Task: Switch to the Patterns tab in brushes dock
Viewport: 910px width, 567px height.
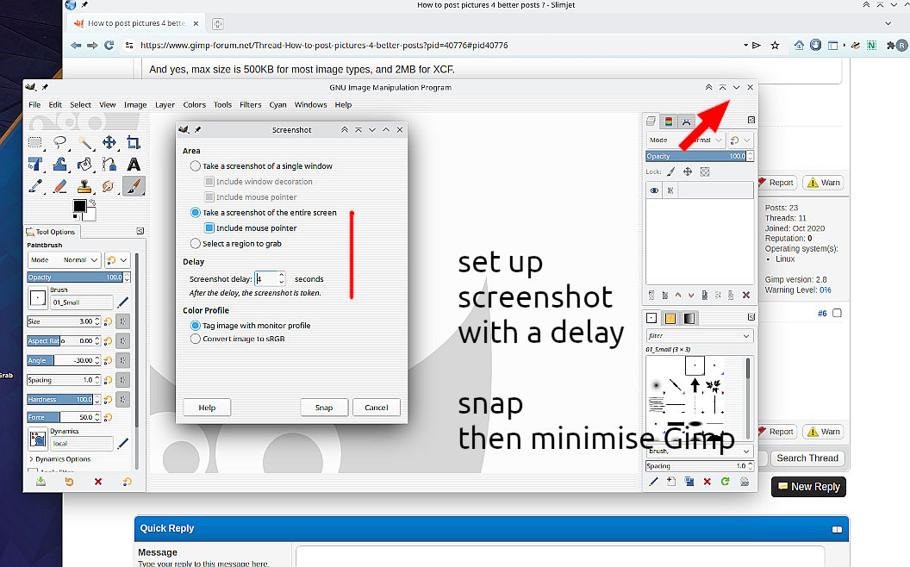Action: [670, 318]
